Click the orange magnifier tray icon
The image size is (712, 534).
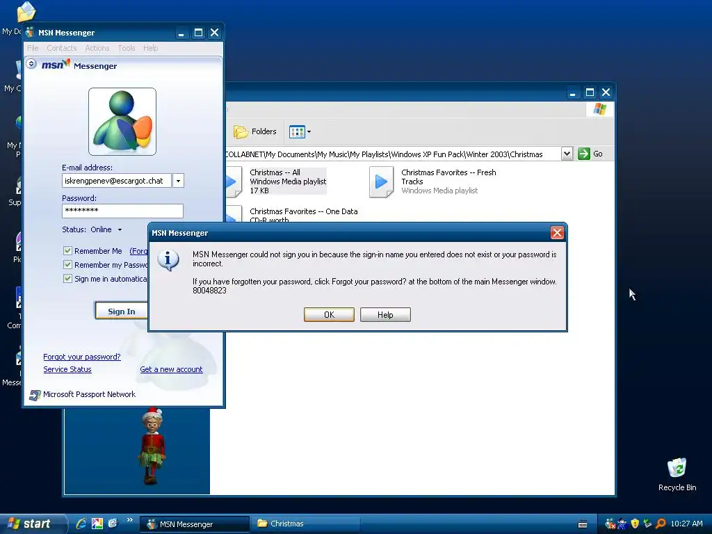tap(661, 524)
